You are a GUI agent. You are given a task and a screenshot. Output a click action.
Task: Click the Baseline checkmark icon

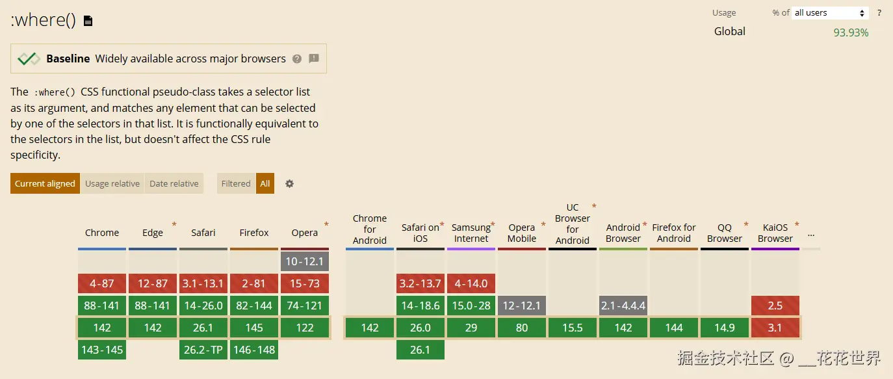29,59
